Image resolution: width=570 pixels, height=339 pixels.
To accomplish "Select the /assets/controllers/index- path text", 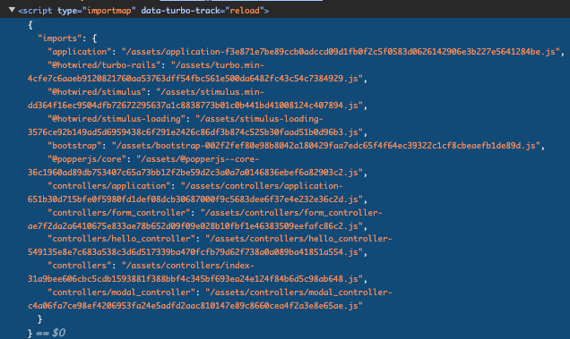I will pyautogui.click(x=188, y=266).
